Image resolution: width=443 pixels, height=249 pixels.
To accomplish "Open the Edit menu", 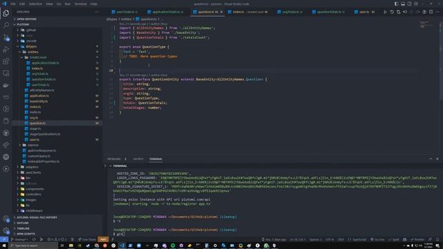I will point(22,4).
